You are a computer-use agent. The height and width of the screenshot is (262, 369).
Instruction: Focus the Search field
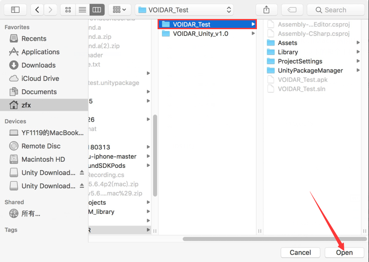[335, 10]
